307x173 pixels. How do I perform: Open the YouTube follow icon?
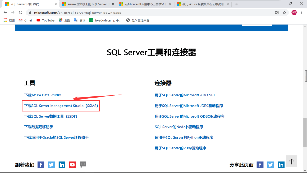click(x=72, y=165)
